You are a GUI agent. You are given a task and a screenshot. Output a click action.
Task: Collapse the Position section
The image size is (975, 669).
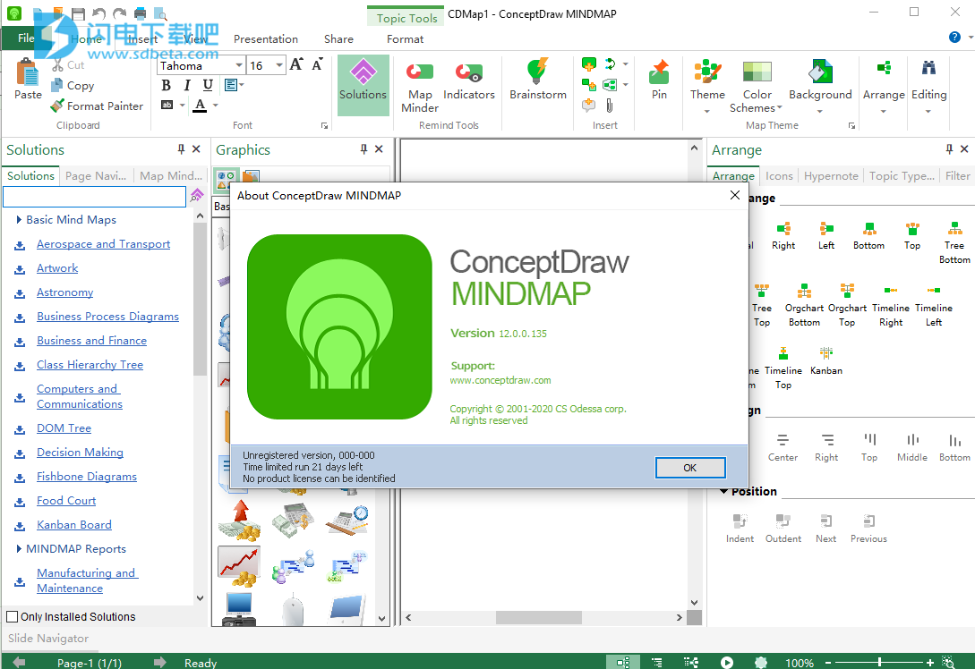(723, 491)
